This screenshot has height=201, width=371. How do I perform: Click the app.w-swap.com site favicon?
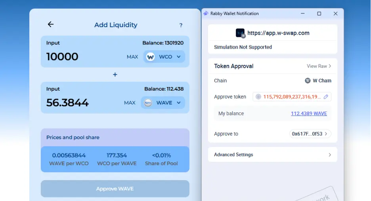[240, 33]
